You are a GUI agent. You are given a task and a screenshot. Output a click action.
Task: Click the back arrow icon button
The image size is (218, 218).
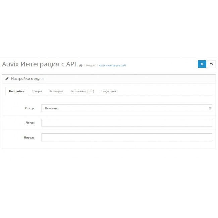(x=211, y=64)
